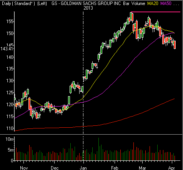This screenshot has width=183, height=170.
Task: Click the 110 price axis label
Action: click(x=10, y=128)
